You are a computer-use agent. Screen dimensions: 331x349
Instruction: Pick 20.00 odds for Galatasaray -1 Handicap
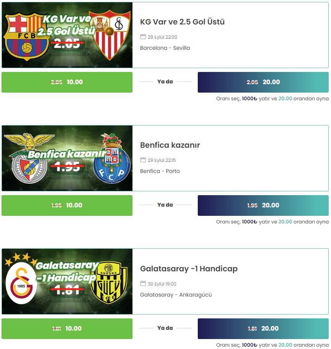[x=263, y=328]
